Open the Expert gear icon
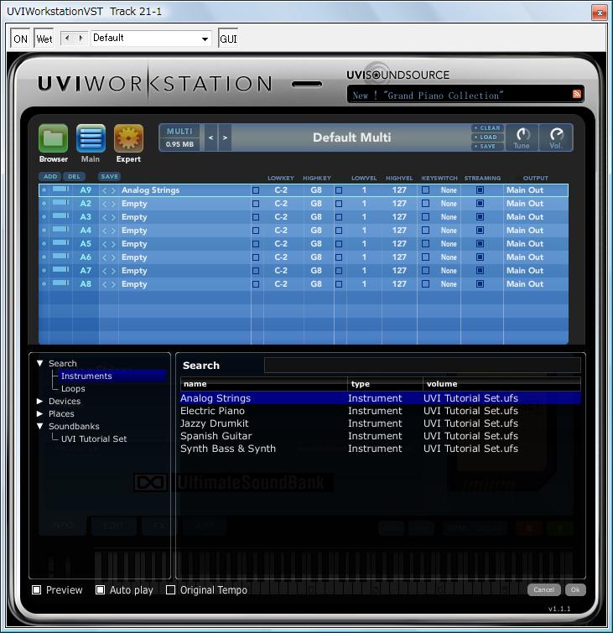This screenshot has height=633, width=613. coord(128,138)
